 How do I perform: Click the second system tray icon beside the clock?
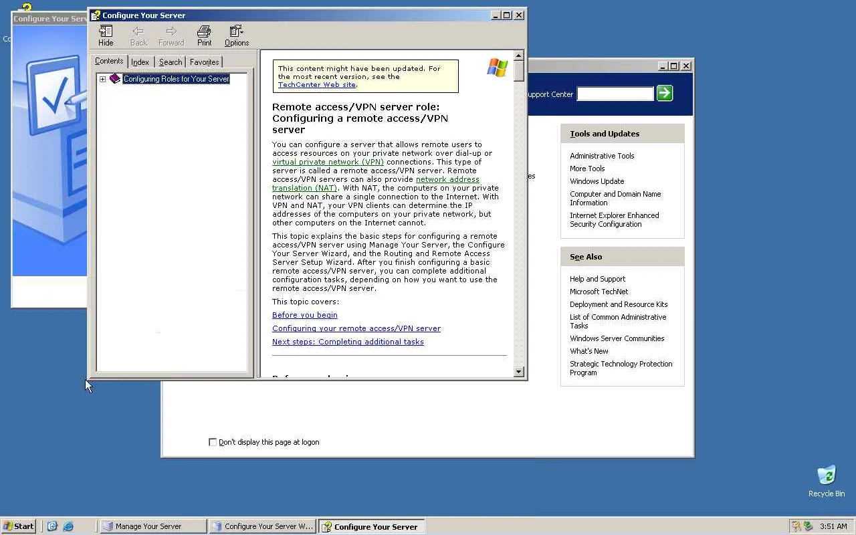808,526
